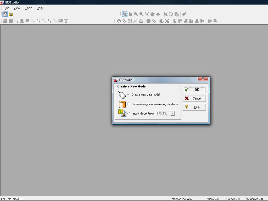
Task: Confirm with the OK button
Action: click(x=194, y=90)
